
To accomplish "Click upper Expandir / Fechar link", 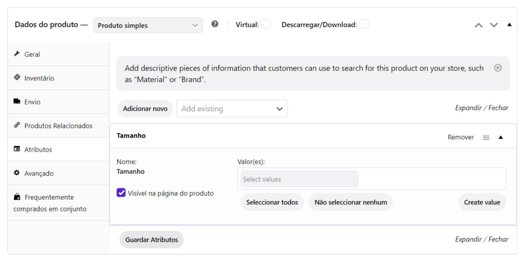I will 482,108.
